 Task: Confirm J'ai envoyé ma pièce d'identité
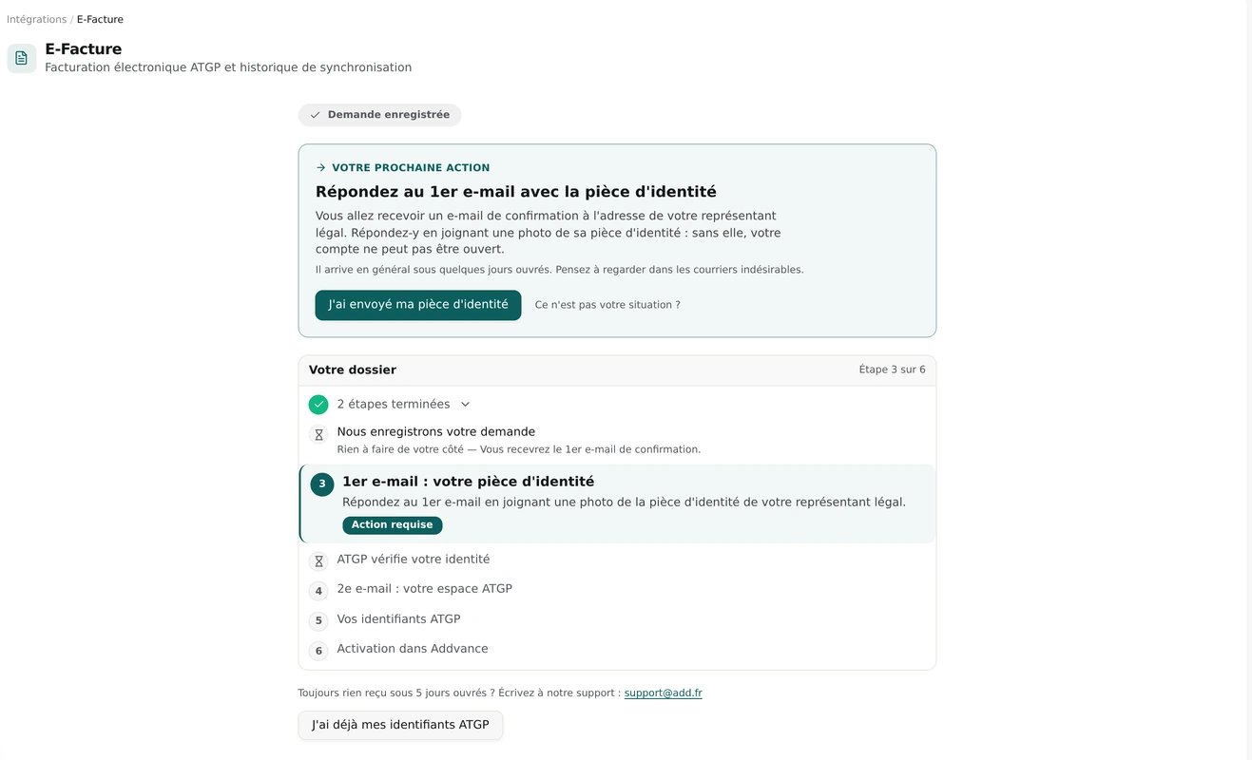click(418, 305)
